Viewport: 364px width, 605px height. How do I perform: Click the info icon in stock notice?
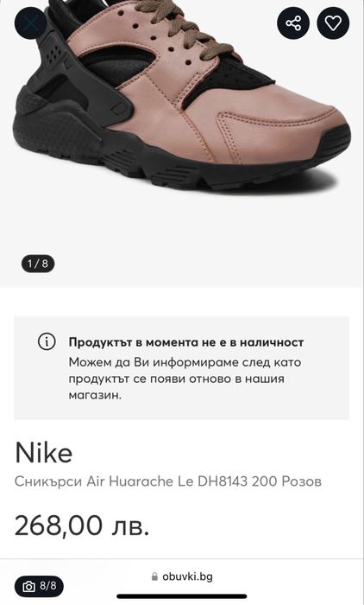click(x=47, y=342)
